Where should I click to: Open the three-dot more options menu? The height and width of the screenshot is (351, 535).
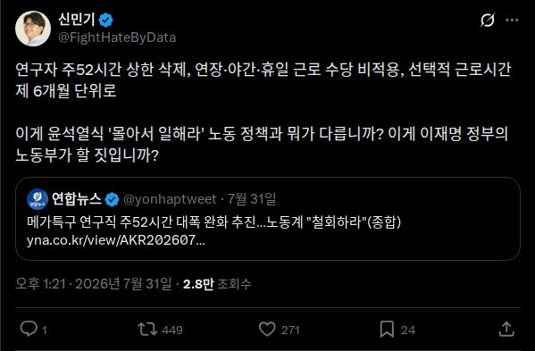(x=512, y=21)
